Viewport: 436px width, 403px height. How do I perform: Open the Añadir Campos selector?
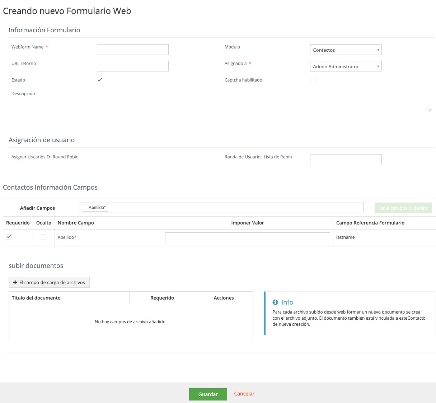click(x=233, y=208)
